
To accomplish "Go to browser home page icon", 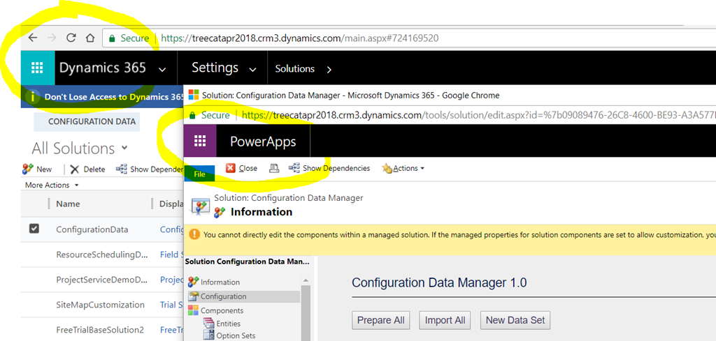I will point(90,38).
